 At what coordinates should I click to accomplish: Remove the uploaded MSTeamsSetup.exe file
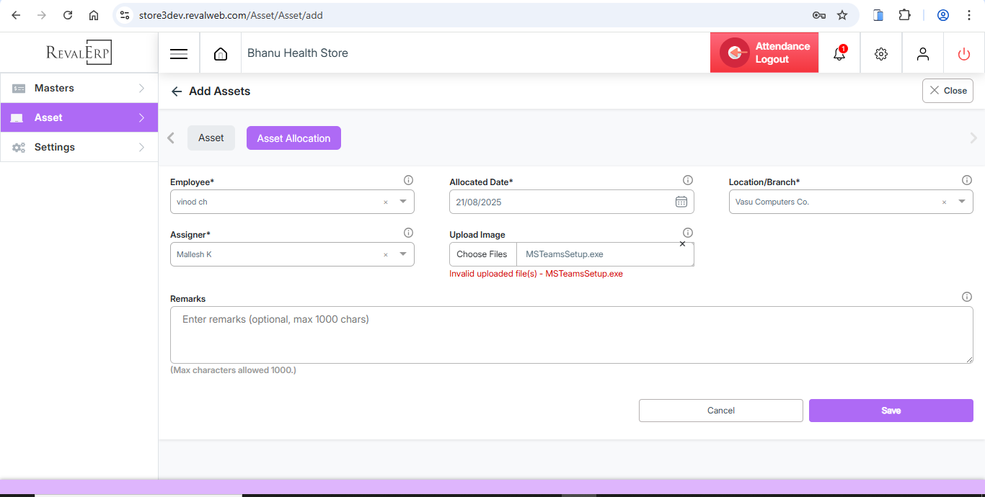pyautogui.click(x=682, y=244)
